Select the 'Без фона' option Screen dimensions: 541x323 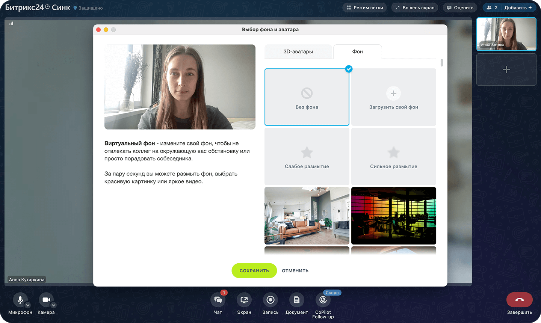pos(307,97)
